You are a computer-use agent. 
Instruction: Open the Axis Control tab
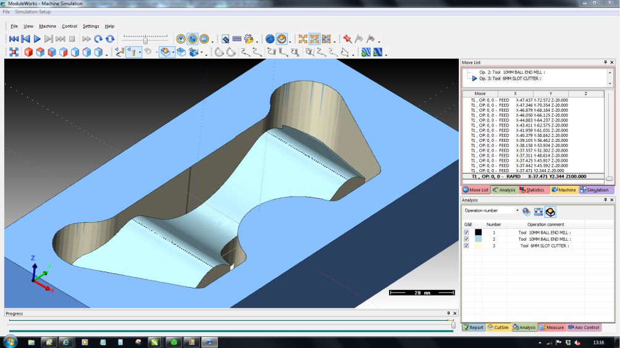(584, 328)
